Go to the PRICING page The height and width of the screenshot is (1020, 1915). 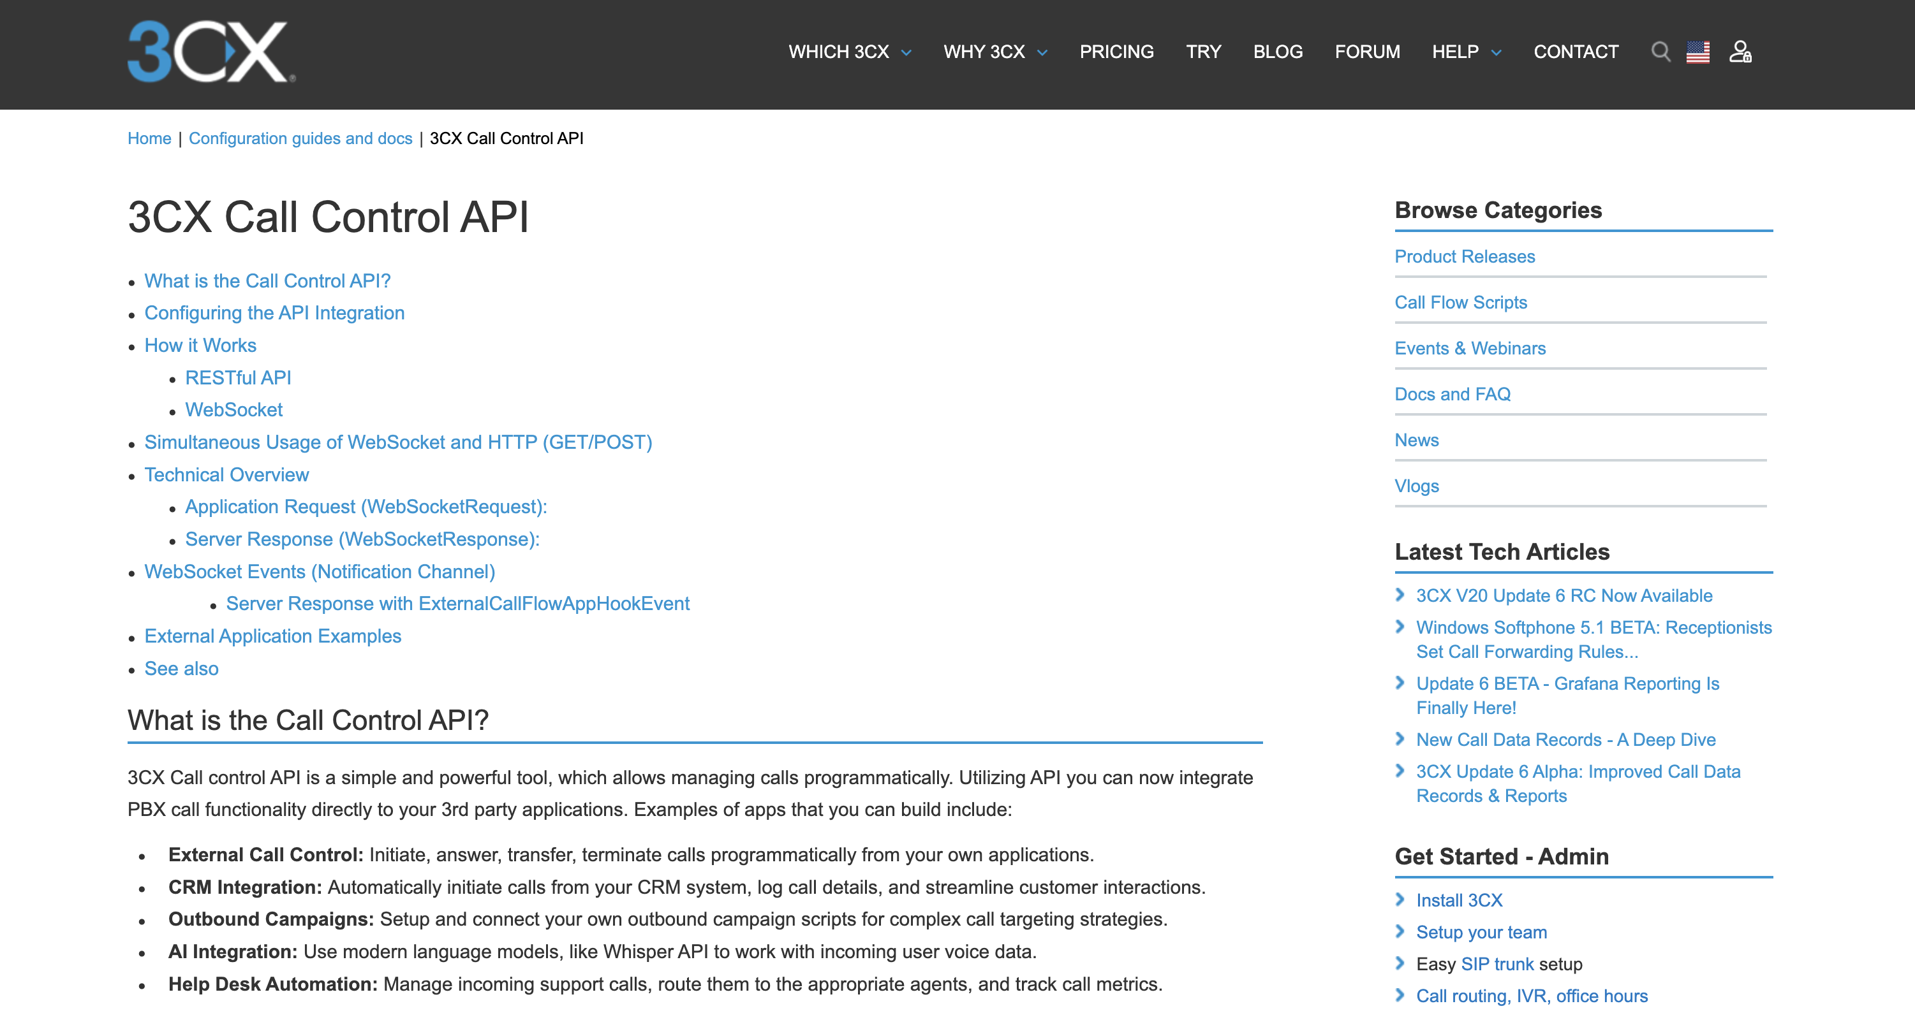(x=1116, y=52)
